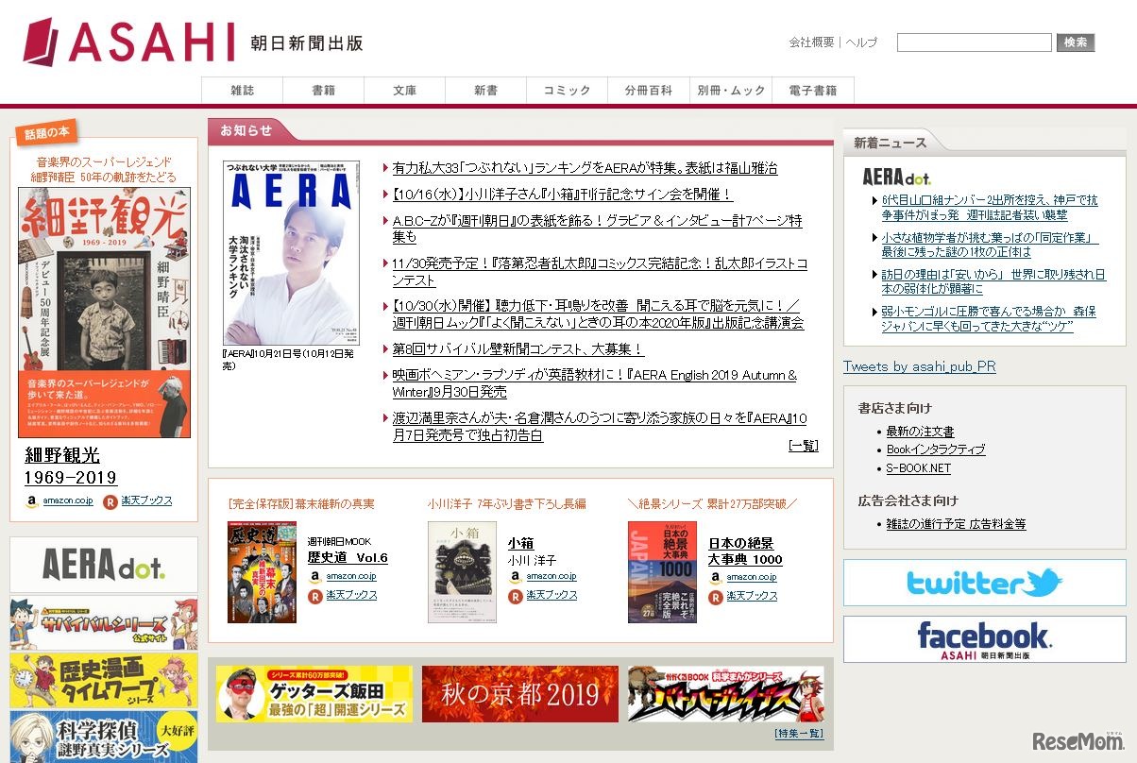Open 細野観光 1969-2019 title link
The width and height of the screenshot is (1137, 763).
[71, 466]
